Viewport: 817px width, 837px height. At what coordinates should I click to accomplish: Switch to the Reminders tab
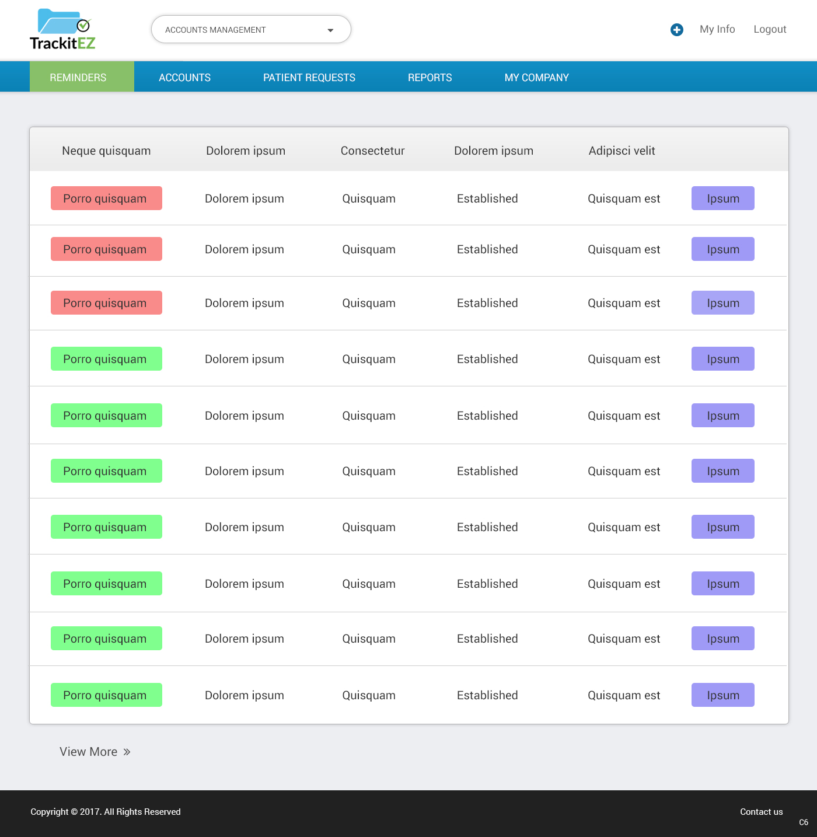(78, 78)
